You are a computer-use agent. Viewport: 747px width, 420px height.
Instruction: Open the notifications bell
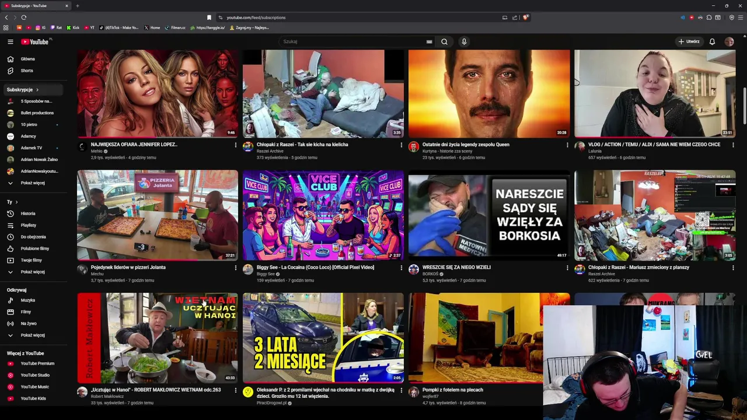[x=712, y=41]
